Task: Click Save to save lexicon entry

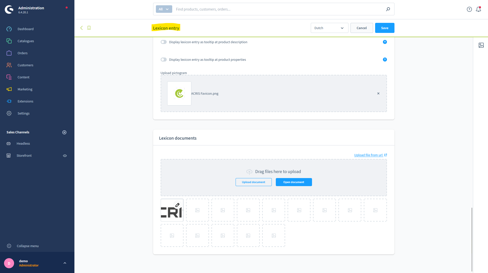Action: coord(384,27)
